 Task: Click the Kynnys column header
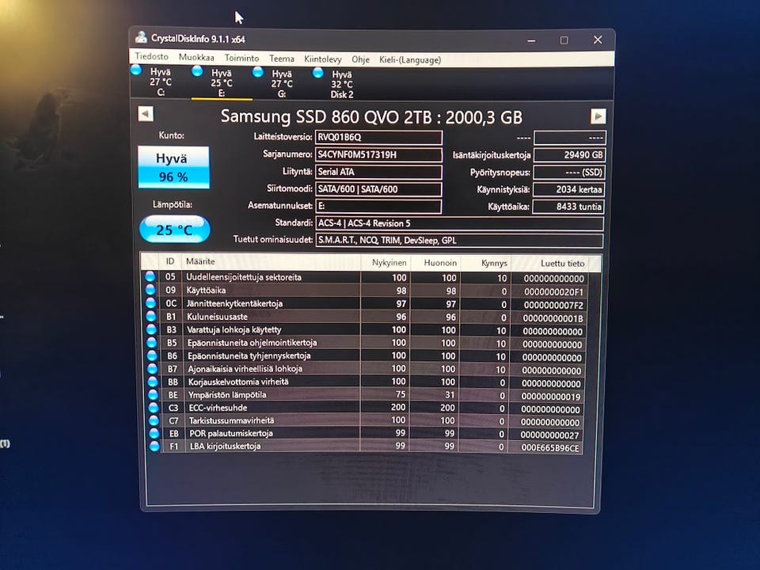coord(486,263)
